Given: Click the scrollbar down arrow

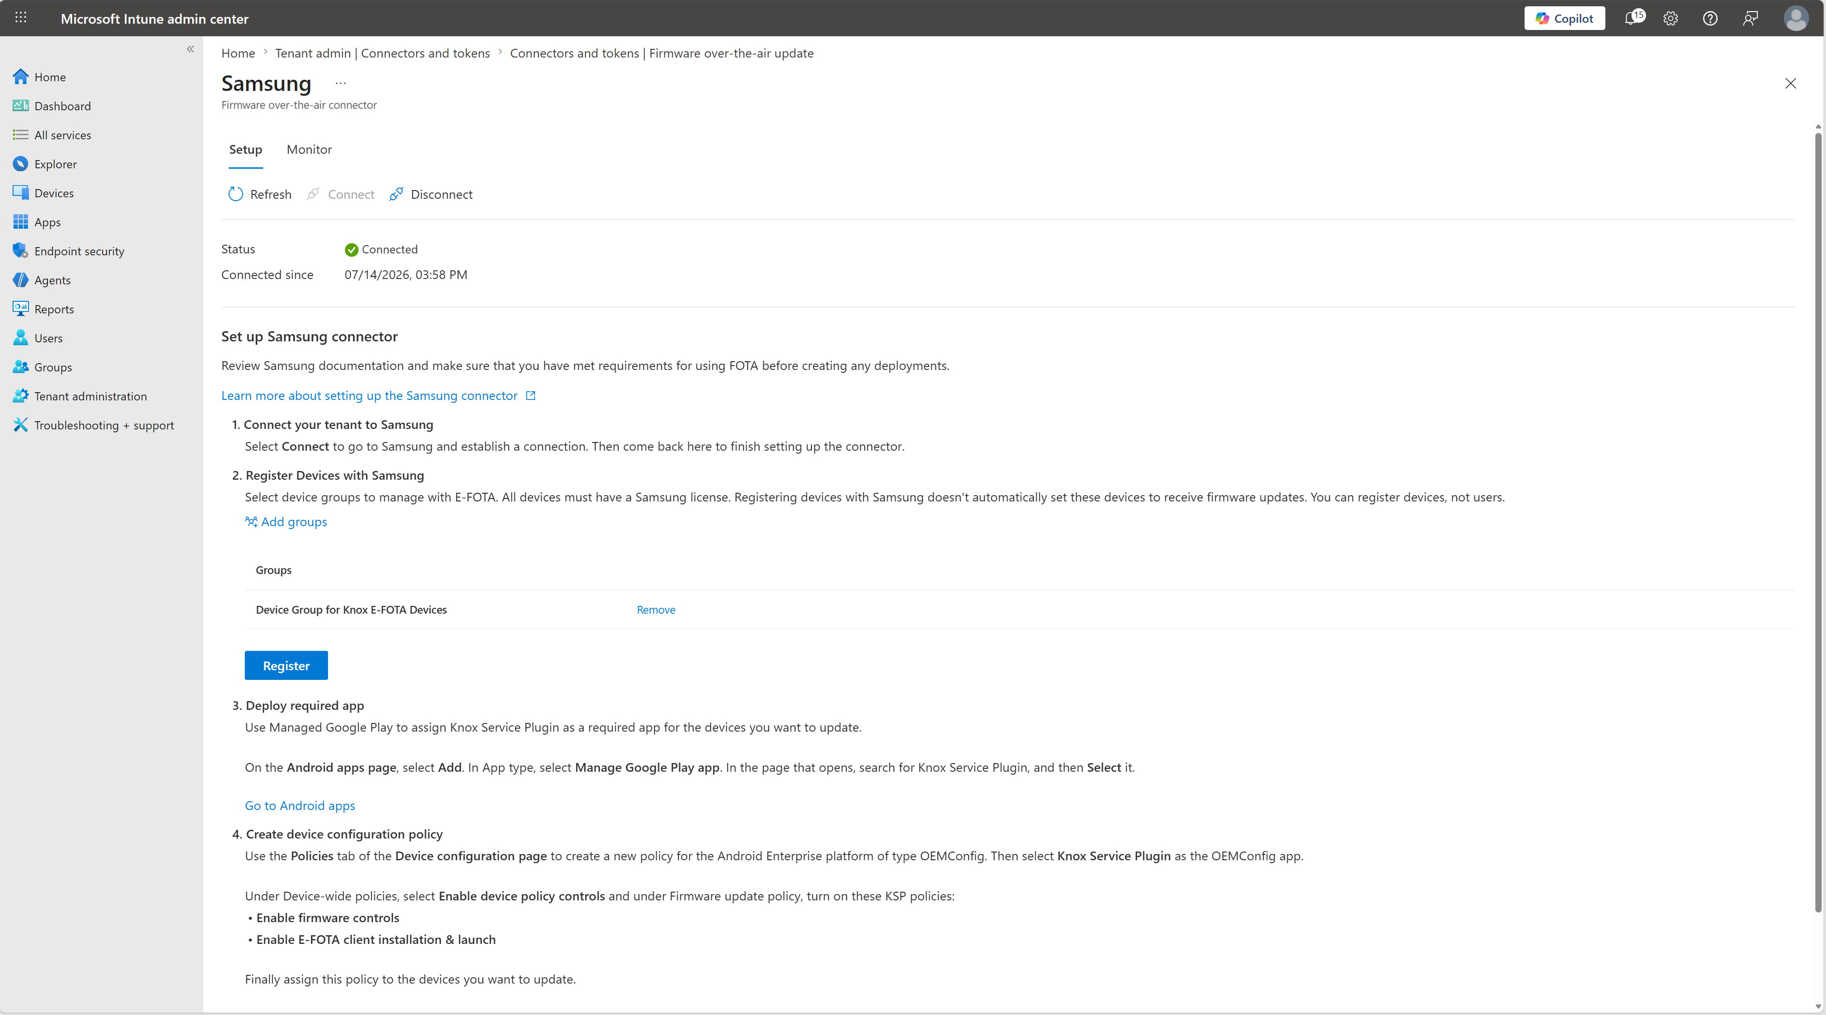Looking at the screenshot, I should click(1817, 1006).
